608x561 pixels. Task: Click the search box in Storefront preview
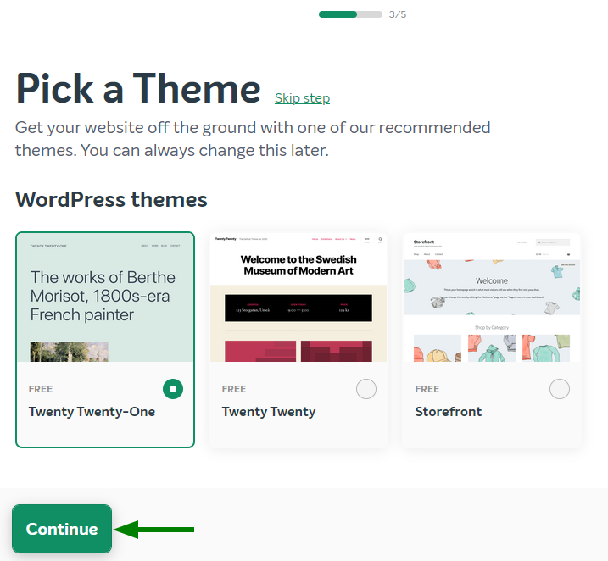coord(552,242)
